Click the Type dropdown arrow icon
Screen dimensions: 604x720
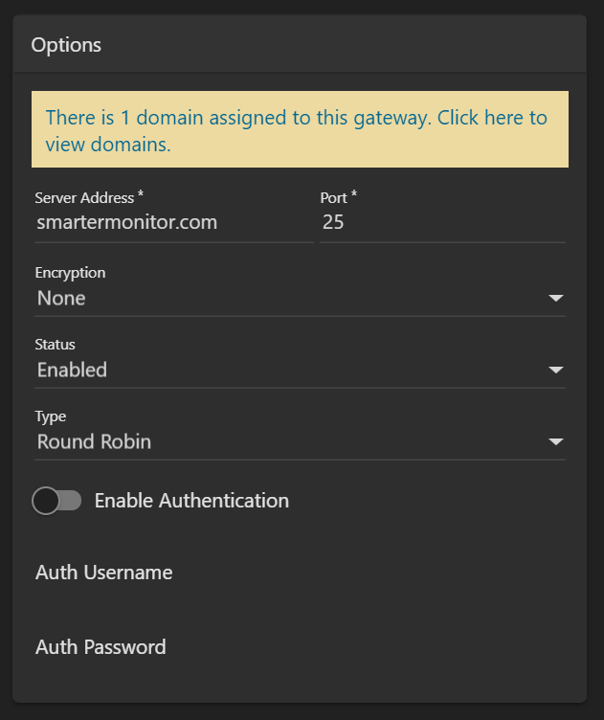pyautogui.click(x=556, y=442)
